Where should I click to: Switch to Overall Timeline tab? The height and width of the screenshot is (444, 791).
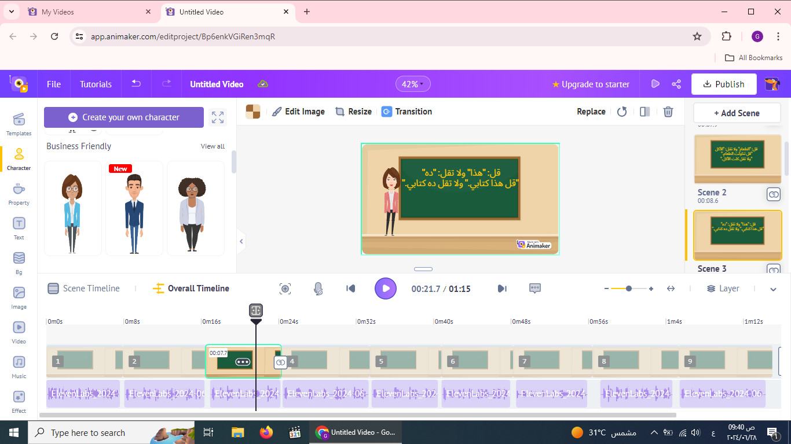click(x=191, y=288)
